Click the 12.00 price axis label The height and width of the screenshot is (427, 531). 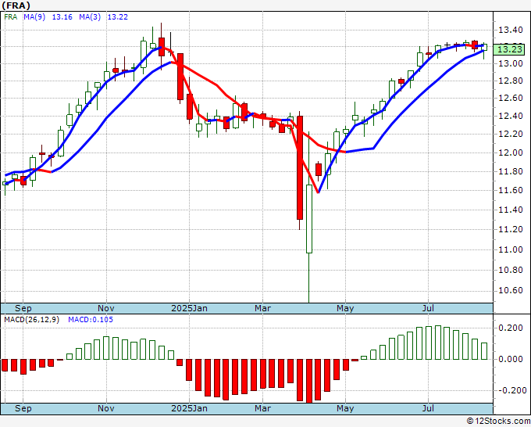(x=510, y=152)
